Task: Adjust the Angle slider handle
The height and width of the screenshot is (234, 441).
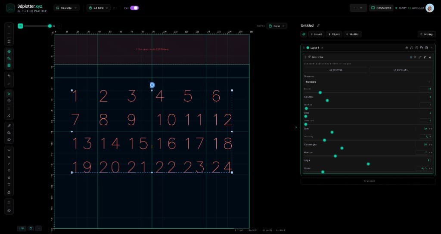Action: click(x=368, y=164)
